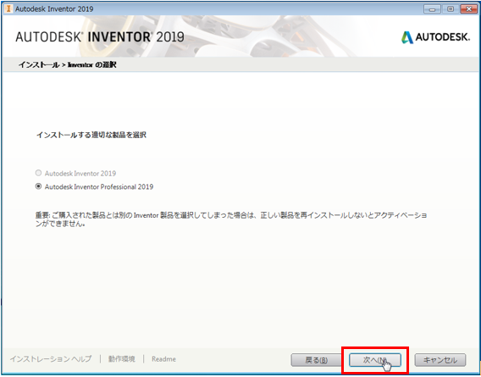The width and height of the screenshot is (481, 377).
Task: Open the インストレーション ヘルプ link
Action: [51, 359]
